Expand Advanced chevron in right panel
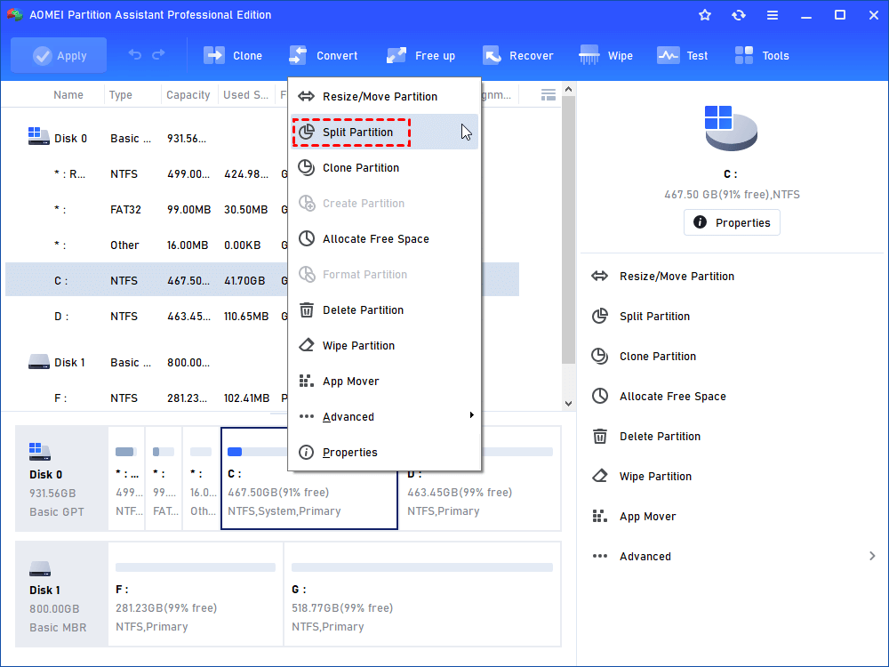The image size is (889, 667). 872,557
